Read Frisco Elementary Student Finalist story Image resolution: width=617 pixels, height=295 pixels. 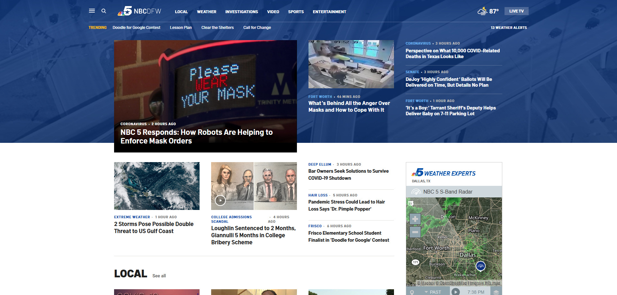click(349, 237)
